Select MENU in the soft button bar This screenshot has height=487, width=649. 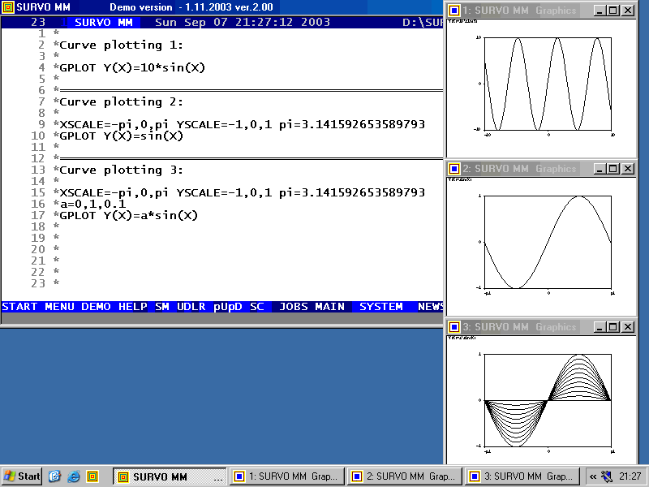pos(59,307)
